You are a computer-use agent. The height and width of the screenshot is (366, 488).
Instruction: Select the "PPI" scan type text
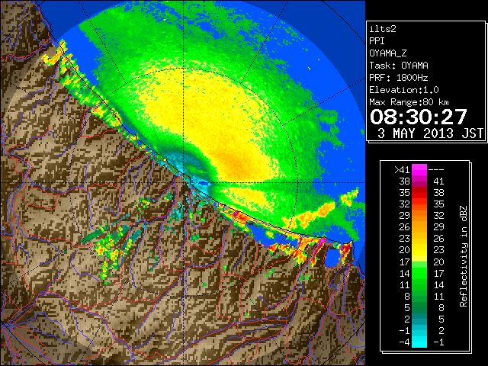(377, 41)
